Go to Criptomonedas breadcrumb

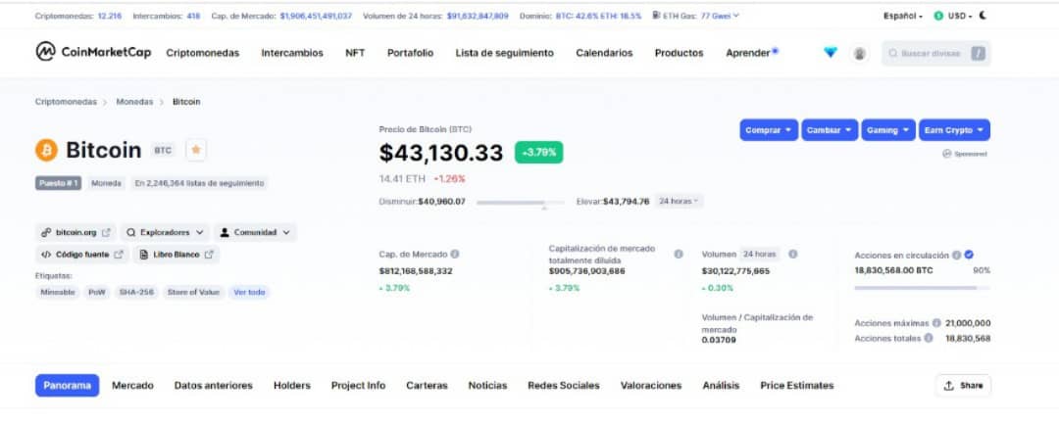coord(67,102)
